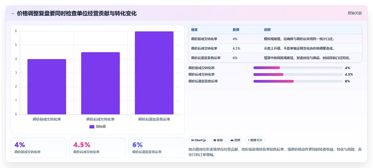Image resolution: width=373 pixels, height=168 pixels.
Task: Click the page title 价格调整复盘
Action: point(77,14)
